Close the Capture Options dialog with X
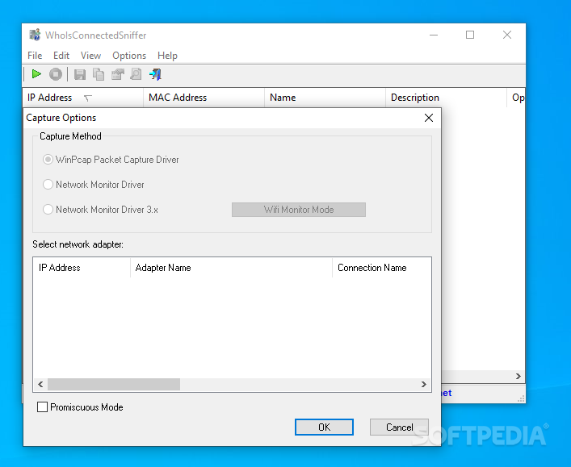The height and width of the screenshot is (467, 571). [x=429, y=118]
